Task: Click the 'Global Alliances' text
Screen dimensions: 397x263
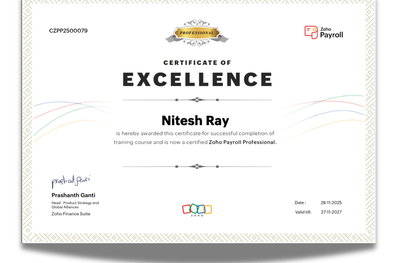Action: pyautogui.click(x=65, y=207)
